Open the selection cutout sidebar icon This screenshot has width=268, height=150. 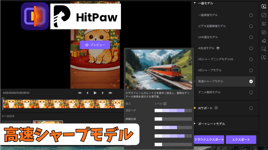(264, 49)
